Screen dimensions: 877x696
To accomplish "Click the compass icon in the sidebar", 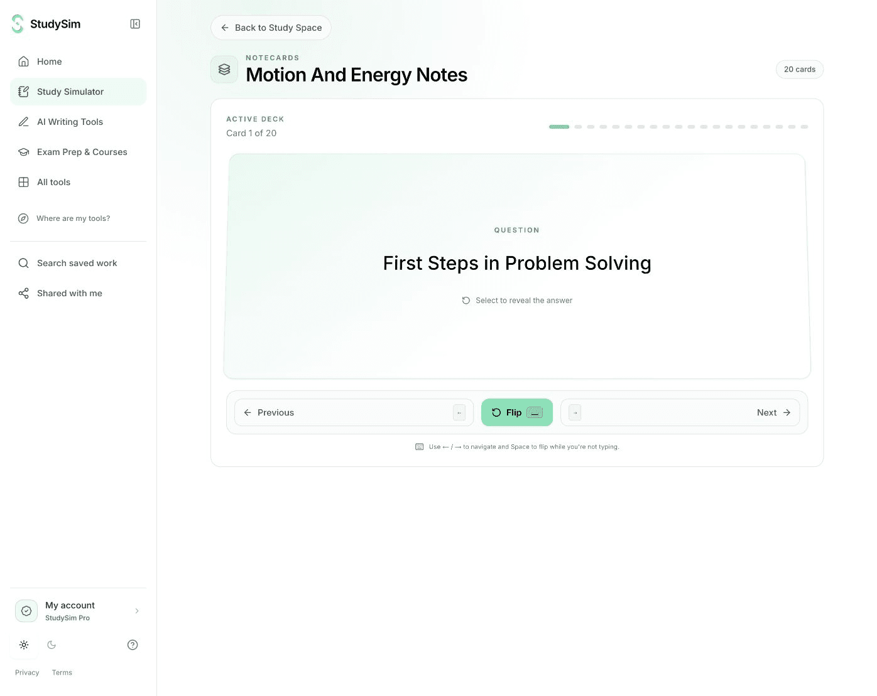I will coord(23,218).
